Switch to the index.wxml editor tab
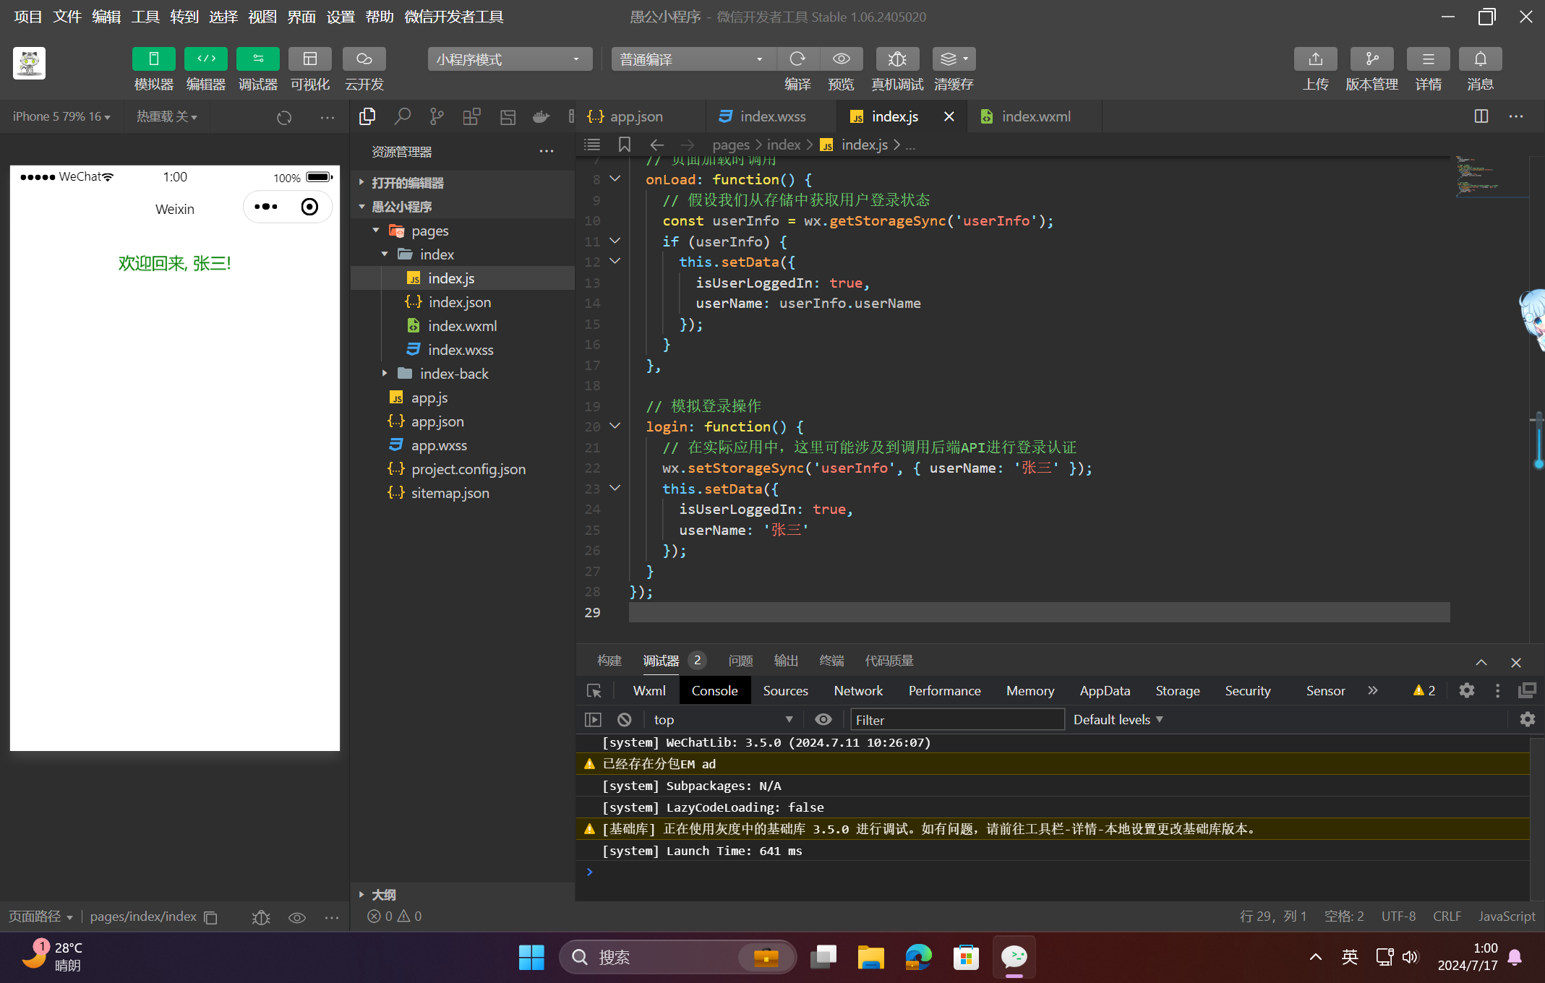Image resolution: width=1545 pixels, height=983 pixels. coord(1035,116)
